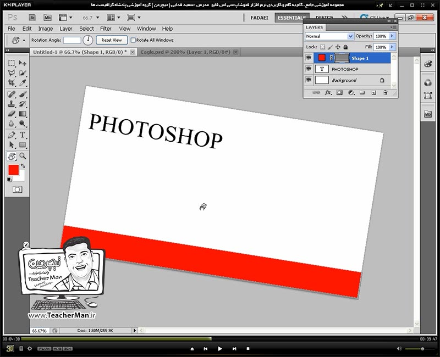The height and width of the screenshot is (357, 440).
Task: Select the Pen tool
Action: 12,135
